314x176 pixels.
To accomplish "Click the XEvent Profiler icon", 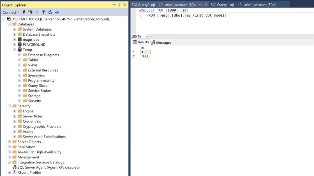I will (14, 172).
